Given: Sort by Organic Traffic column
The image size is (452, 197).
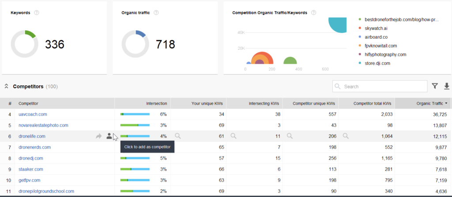Looking at the screenshot, I should click(422, 103).
